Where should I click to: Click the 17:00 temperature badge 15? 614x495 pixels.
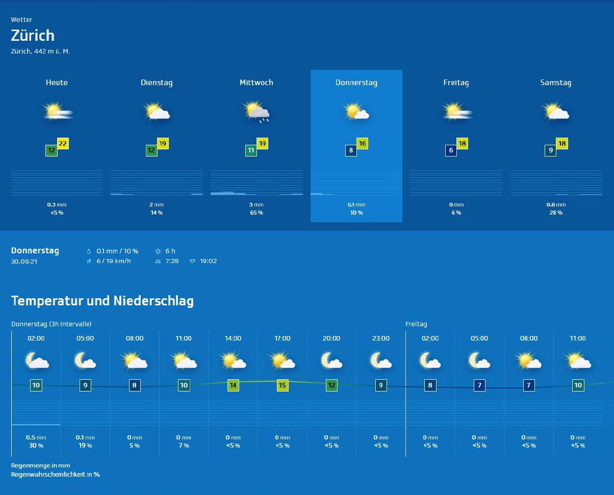click(x=283, y=385)
